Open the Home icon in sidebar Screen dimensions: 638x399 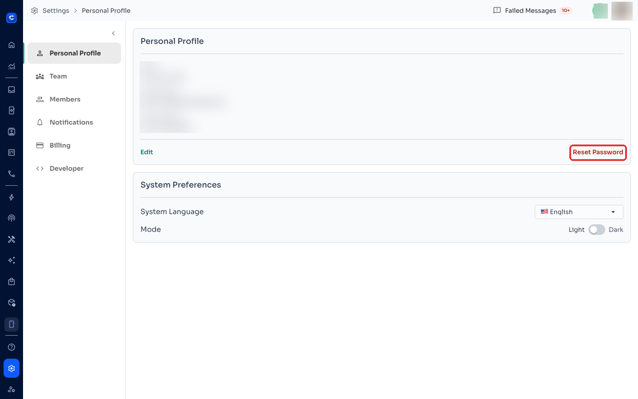[x=12, y=45]
